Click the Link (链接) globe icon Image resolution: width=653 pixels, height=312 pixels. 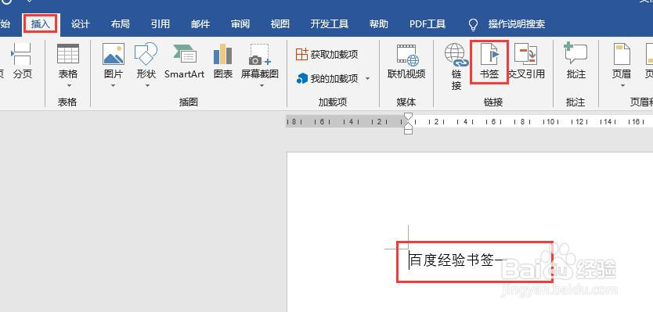tap(456, 56)
